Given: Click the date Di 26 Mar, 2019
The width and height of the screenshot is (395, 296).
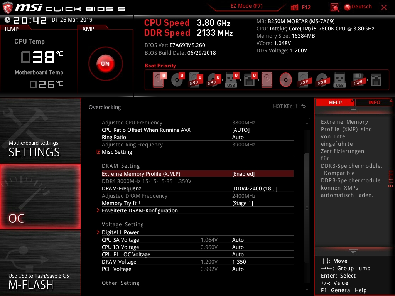Looking at the screenshot, I should pos(72,20).
